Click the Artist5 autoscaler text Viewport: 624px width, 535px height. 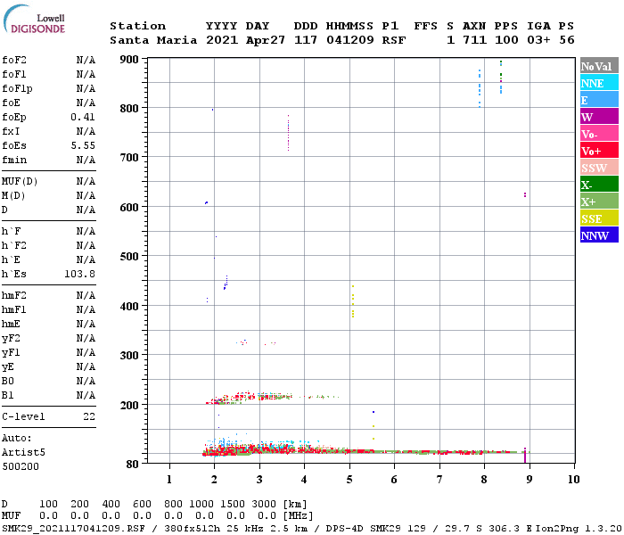pyautogui.click(x=23, y=453)
